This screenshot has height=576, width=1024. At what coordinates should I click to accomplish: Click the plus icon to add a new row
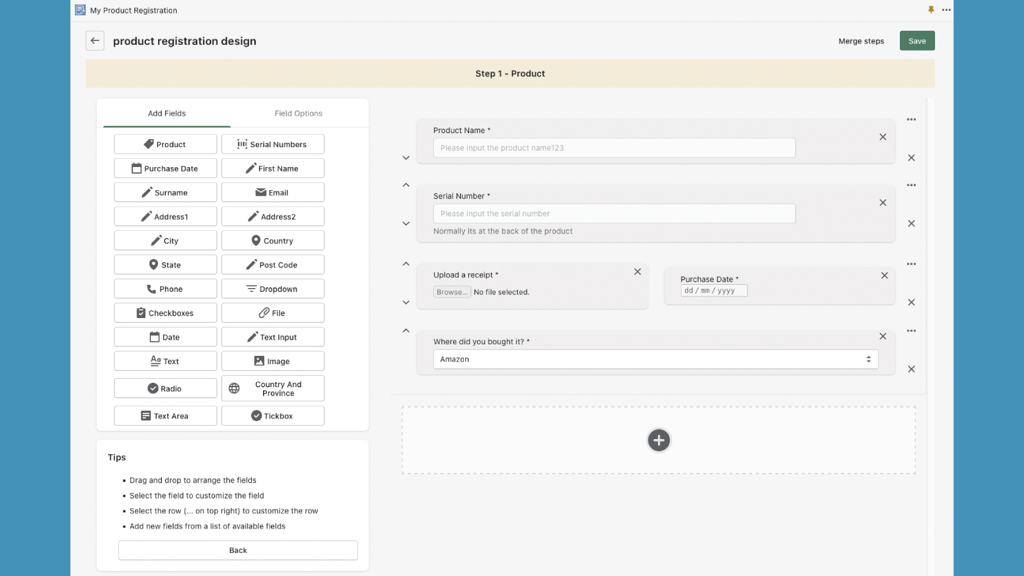pyautogui.click(x=659, y=440)
